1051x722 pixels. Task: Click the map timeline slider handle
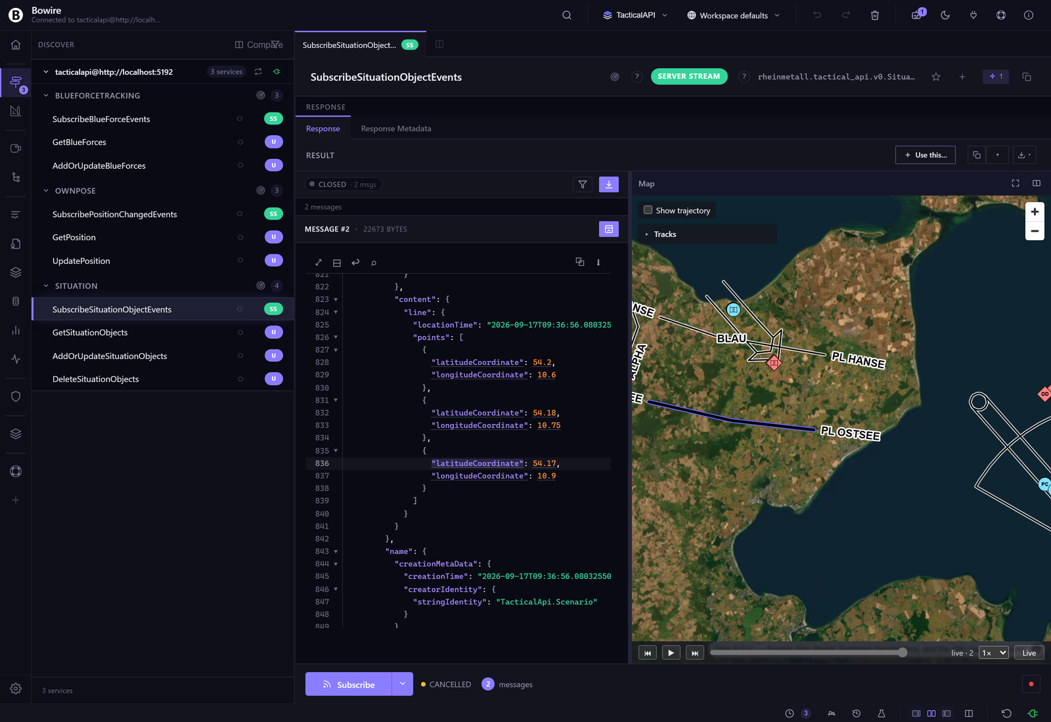pyautogui.click(x=903, y=652)
